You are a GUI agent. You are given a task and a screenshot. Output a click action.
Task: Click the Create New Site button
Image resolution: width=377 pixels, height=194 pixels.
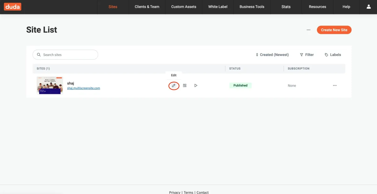(x=334, y=30)
